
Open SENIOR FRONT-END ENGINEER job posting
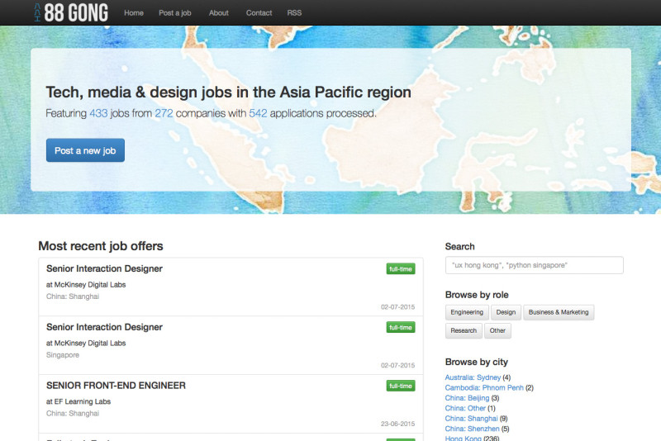click(x=116, y=385)
